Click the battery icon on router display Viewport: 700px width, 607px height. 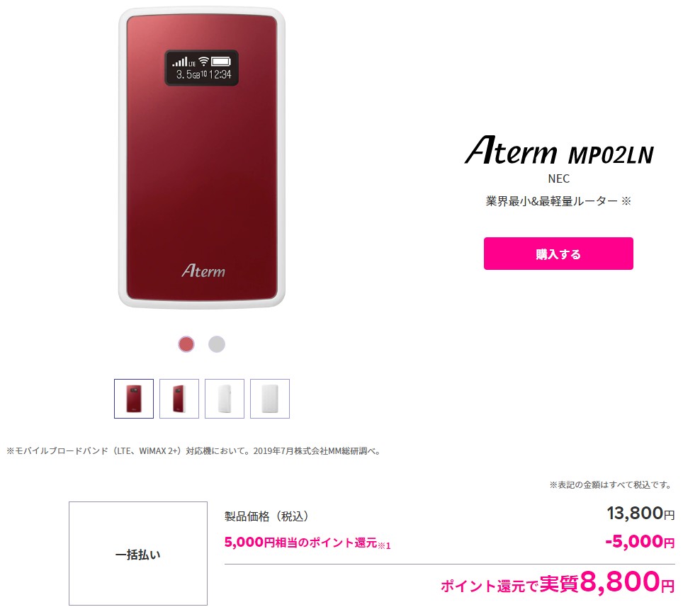point(221,62)
